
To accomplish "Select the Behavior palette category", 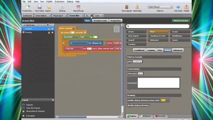I will tap(158, 40).
